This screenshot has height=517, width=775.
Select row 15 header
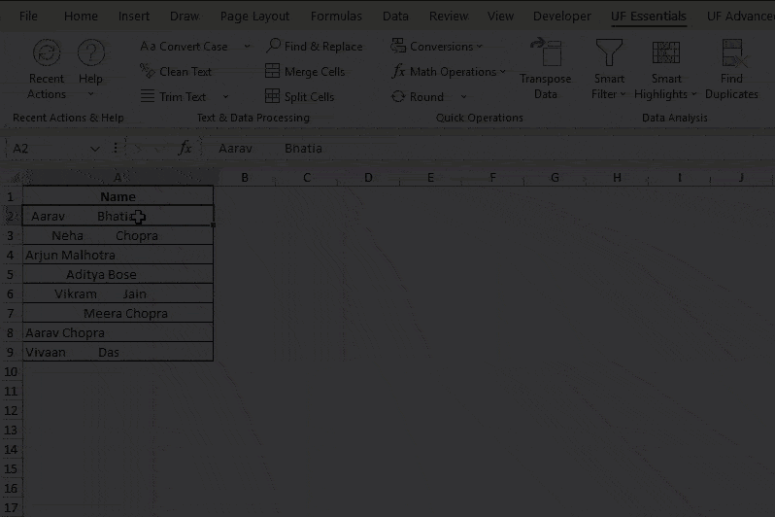pos(11,468)
